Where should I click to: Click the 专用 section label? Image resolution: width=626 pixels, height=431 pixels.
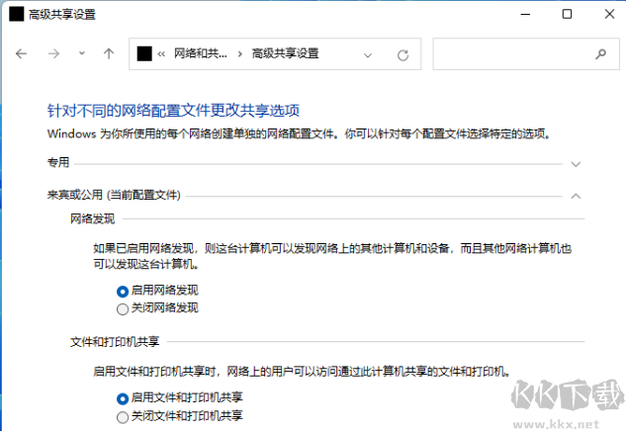[58, 162]
